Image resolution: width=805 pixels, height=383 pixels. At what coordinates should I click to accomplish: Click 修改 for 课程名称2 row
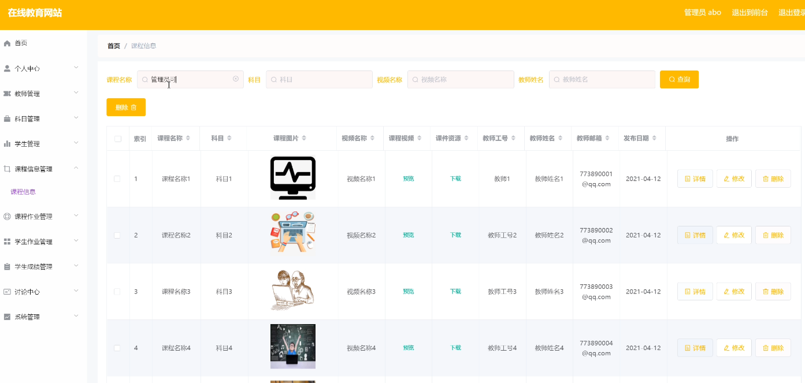[734, 235]
